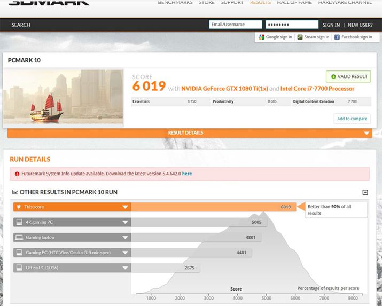
Task: Click the Result Details white arrow
Action: tap(367, 133)
